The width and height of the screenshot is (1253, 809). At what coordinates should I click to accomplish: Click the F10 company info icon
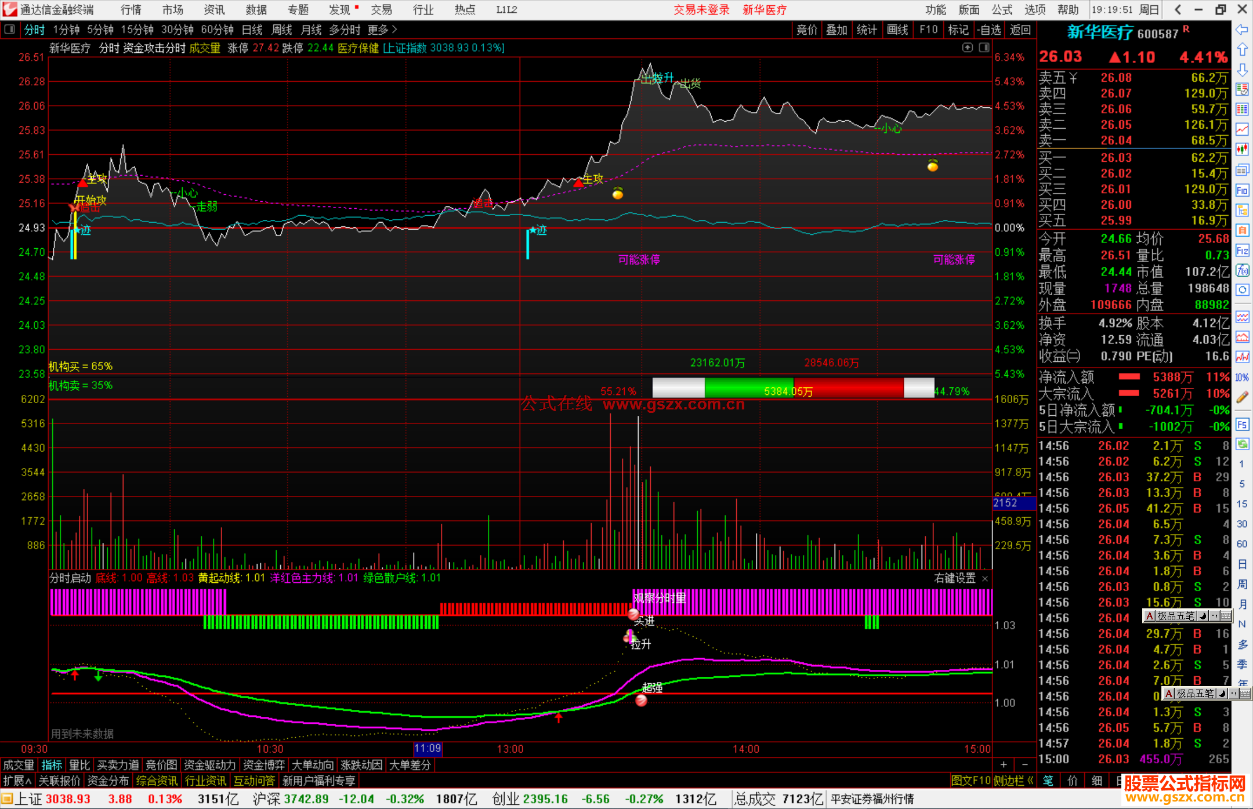pos(1242,190)
